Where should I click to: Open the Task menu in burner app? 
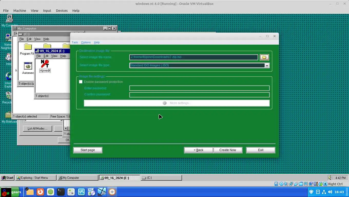point(75,42)
